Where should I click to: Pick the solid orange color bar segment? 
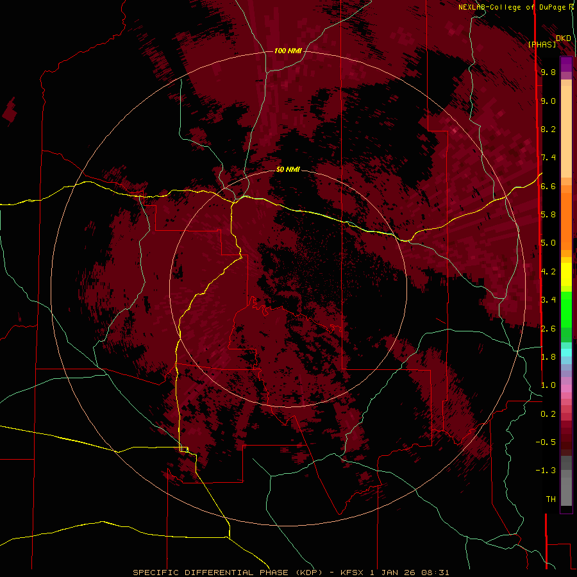[566, 221]
